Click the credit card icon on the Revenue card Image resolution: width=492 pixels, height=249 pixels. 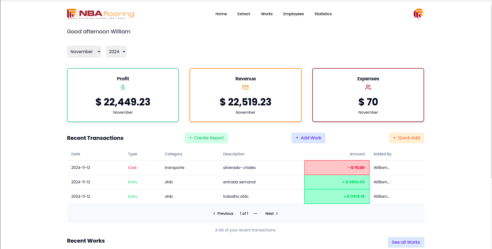pos(245,87)
